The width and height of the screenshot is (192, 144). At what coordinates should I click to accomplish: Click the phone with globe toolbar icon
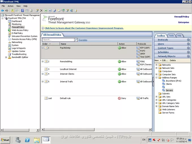pyautogui.click(x=63, y=10)
